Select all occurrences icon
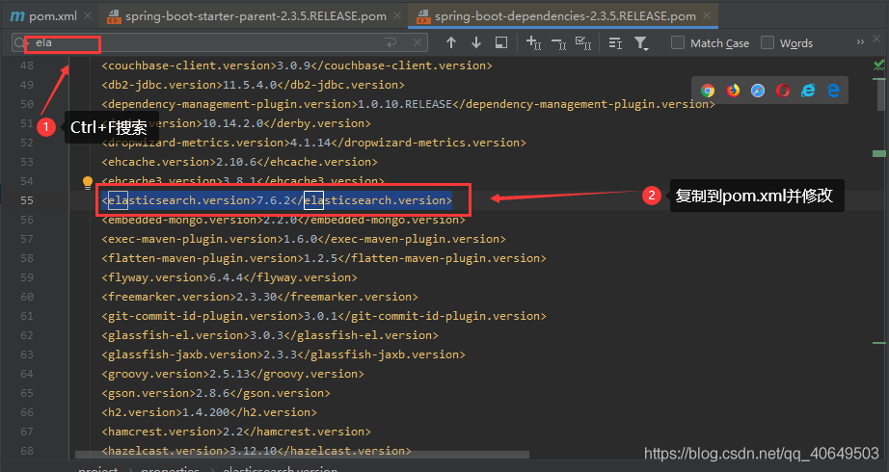Screen dimensions: 889x472 tap(583, 43)
